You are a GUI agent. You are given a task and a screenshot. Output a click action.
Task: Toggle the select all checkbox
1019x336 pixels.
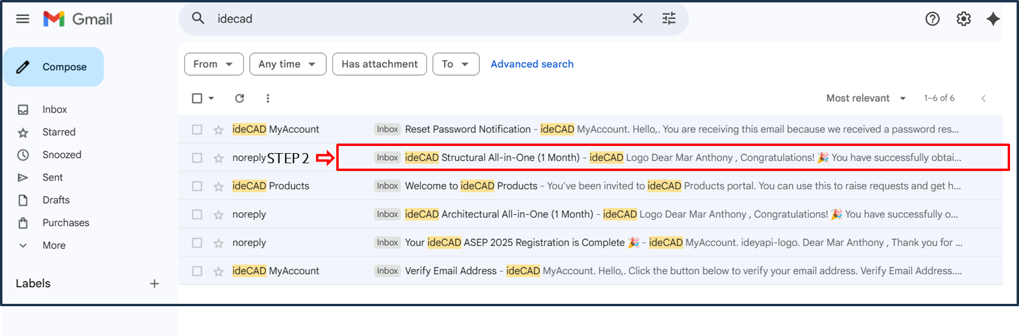click(x=197, y=98)
